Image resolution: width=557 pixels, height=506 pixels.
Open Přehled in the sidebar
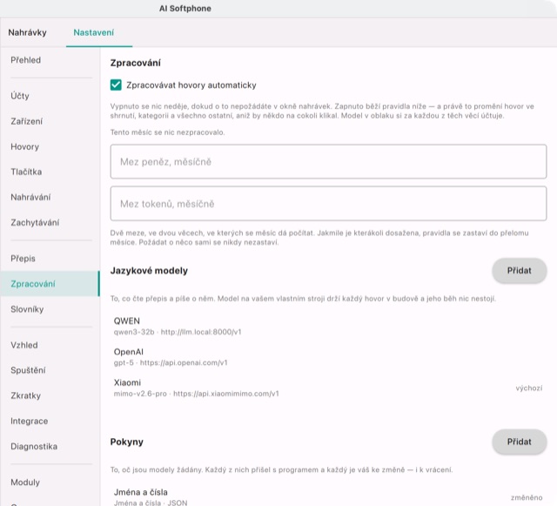tap(50, 60)
